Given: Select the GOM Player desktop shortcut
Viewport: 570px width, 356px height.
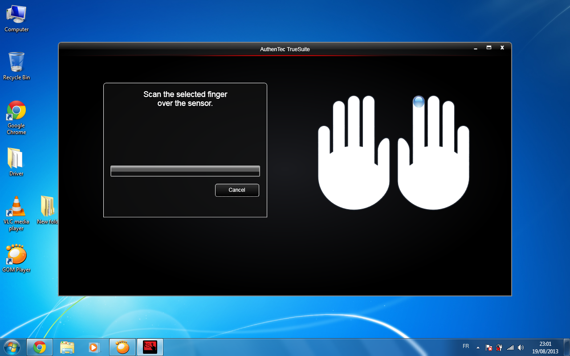Looking at the screenshot, I should pos(16,258).
